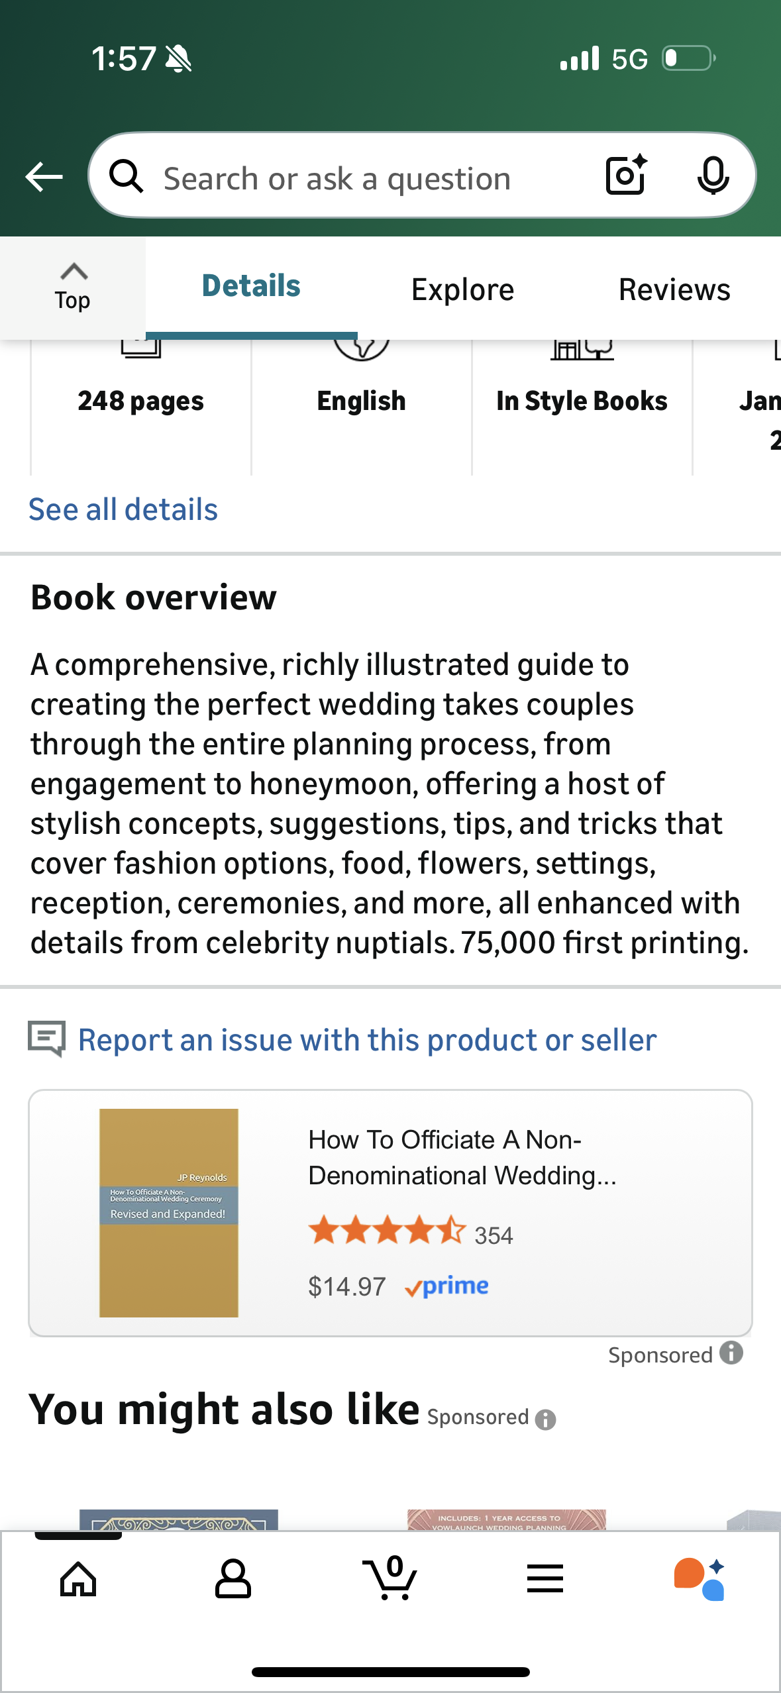Tap the Sponsored info icon
The width and height of the screenshot is (781, 1693).
(x=731, y=1354)
